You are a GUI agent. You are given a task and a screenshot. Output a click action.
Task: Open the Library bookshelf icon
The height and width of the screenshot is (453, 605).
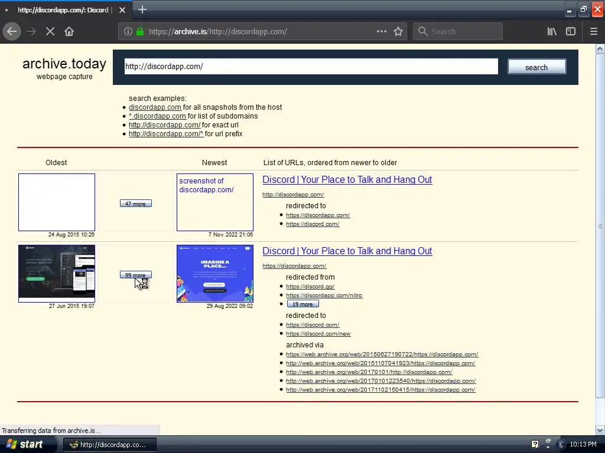(x=552, y=32)
